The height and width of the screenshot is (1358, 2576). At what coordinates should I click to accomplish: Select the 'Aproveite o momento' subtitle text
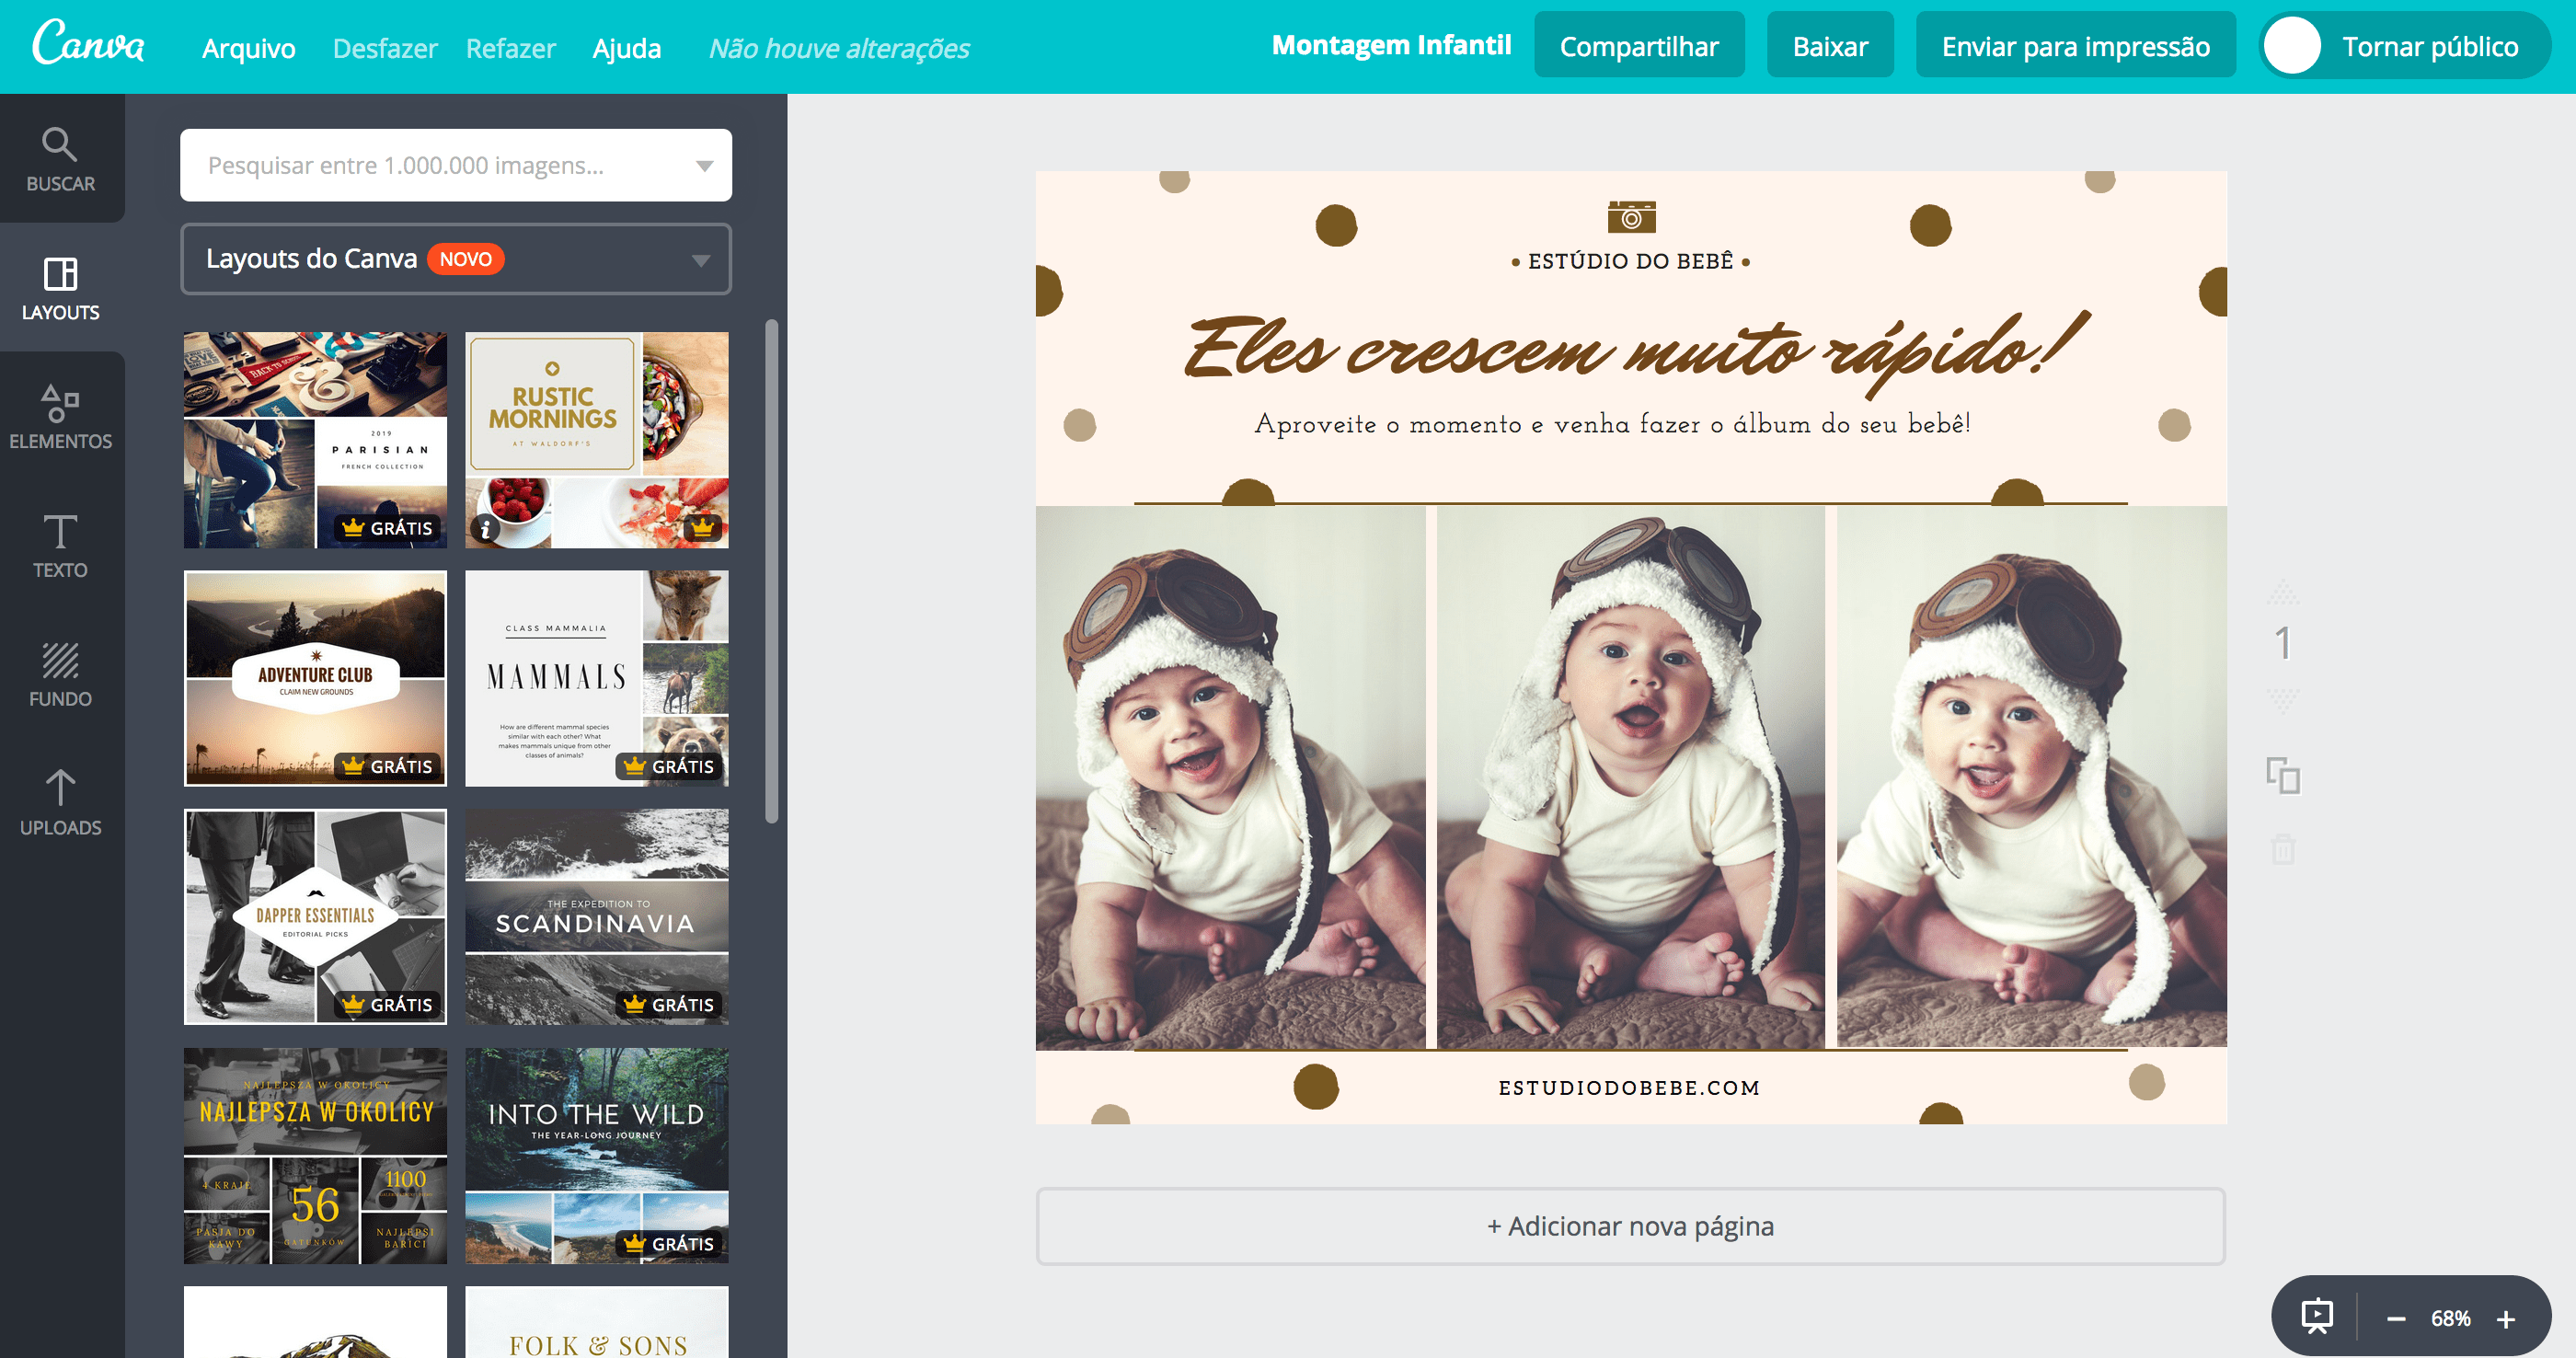point(1613,424)
